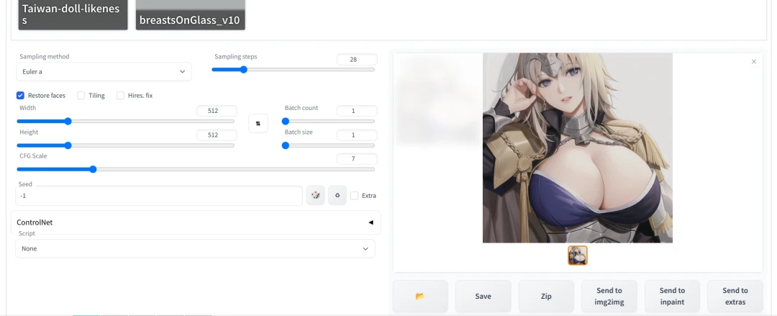777x316 pixels.
Task: Toggle the Restore faces checkbox
Action: click(21, 95)
